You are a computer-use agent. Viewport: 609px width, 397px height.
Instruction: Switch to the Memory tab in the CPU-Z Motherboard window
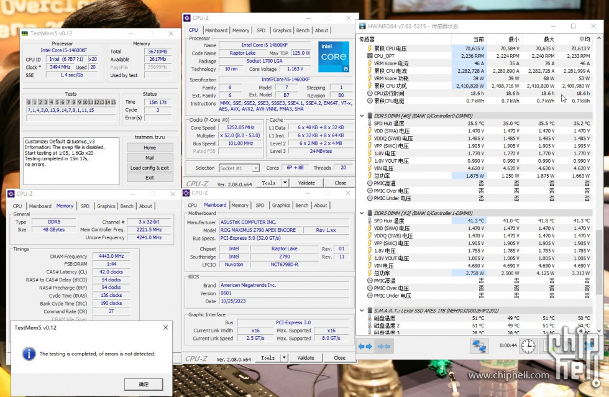click(x=240, y=206)
